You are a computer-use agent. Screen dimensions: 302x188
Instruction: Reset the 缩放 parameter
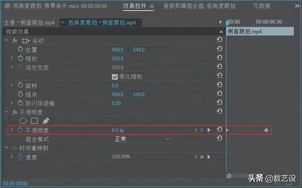pos(219,57)
